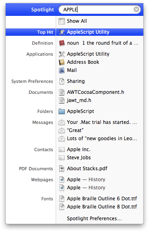The image size is (149, 232).
Task: Open the jawt_md.h file icon
Action: pos(62,100)
